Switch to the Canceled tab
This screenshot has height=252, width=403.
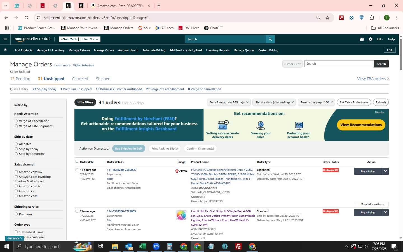point(80,79)
